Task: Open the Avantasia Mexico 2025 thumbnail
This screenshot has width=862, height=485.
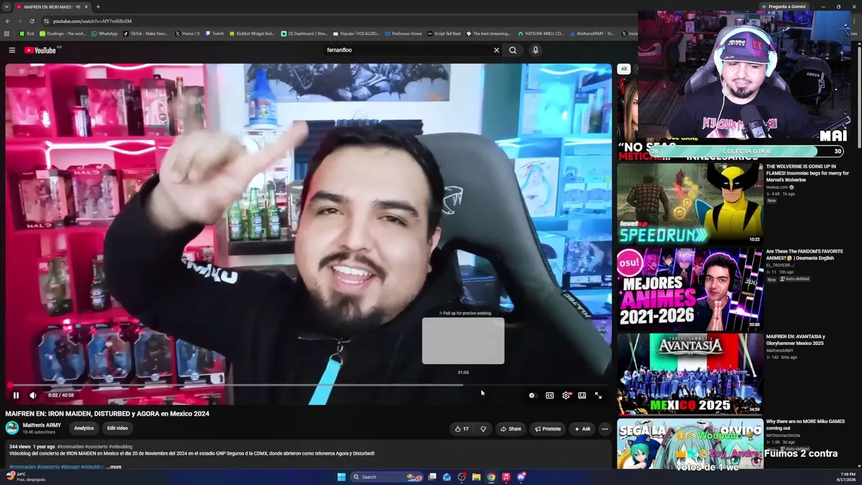Action: pyautogui.click(x=690, y=374)
